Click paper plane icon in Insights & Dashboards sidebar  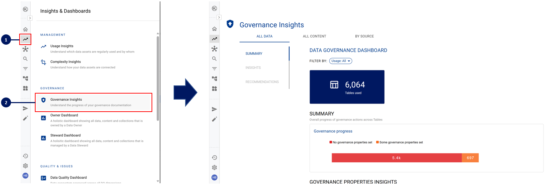coord(25,108)
